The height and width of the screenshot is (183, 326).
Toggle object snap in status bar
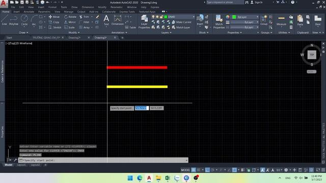click(x=234, y=170)
